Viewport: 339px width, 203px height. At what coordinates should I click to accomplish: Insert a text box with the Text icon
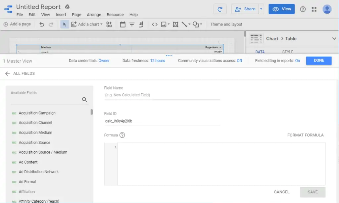click(x=175, y=24)
